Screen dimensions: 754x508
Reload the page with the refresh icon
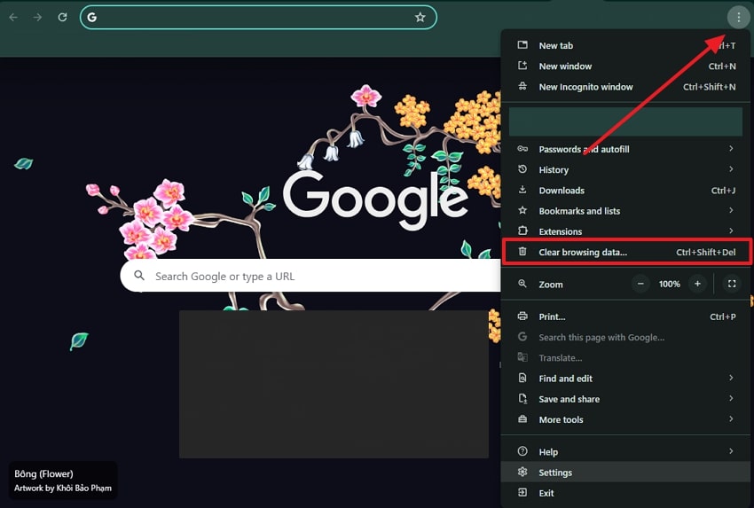pyautogui.click(x=62, y=18)
